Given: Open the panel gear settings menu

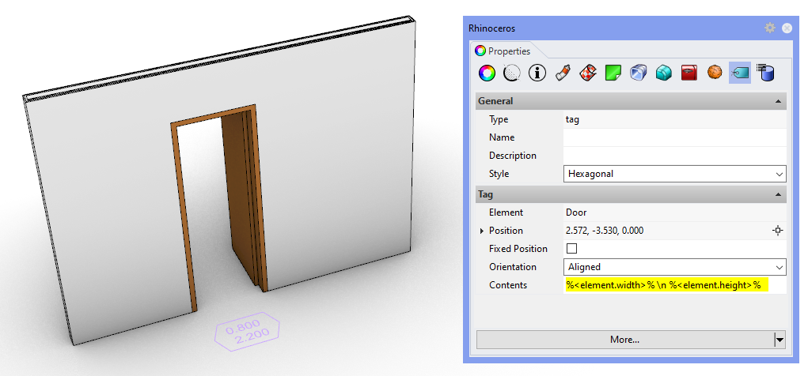Looking at the screenshot, I should (769, 28).
